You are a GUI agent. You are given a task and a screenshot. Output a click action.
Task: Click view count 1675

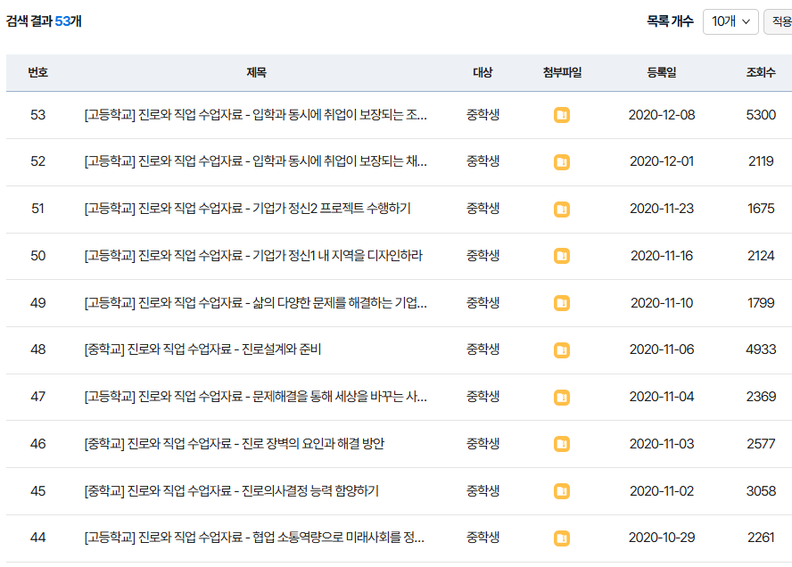pos(761,209)
